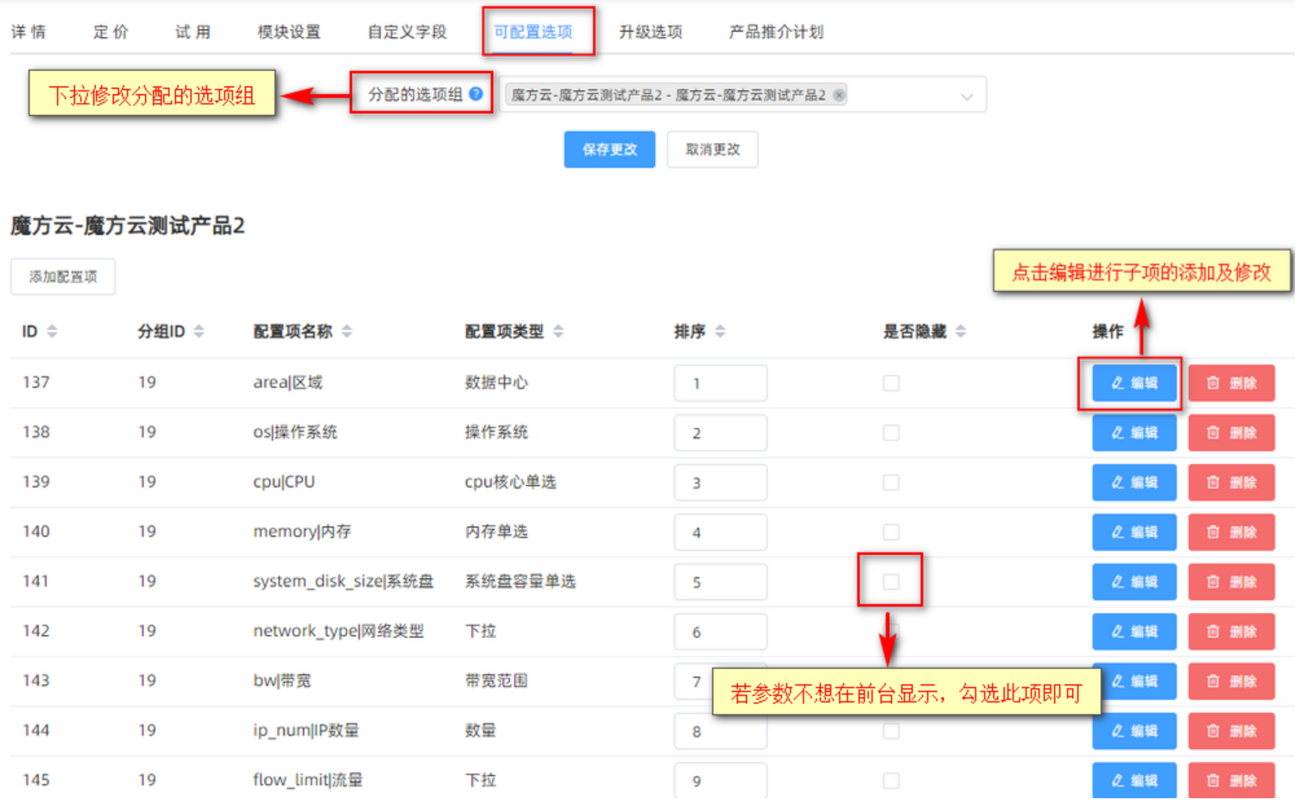Delete the flow_limit|流量 configuration item
The height and width of the screenshot is (806, 1300).
[1232, 781]
